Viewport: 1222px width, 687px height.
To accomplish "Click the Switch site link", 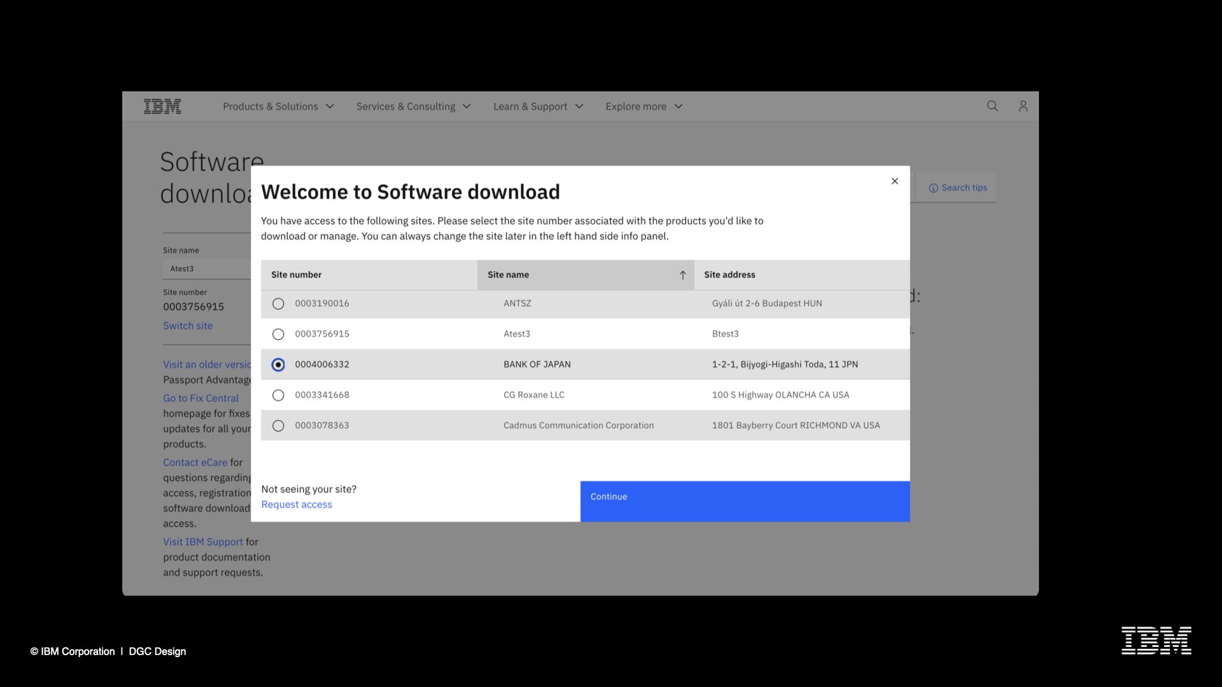I will click(x=188, y=326).
